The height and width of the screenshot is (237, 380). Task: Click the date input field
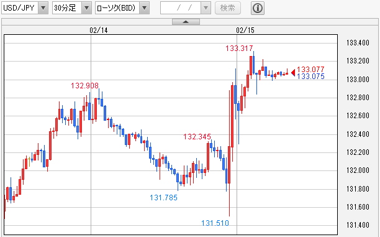point(181,8)
